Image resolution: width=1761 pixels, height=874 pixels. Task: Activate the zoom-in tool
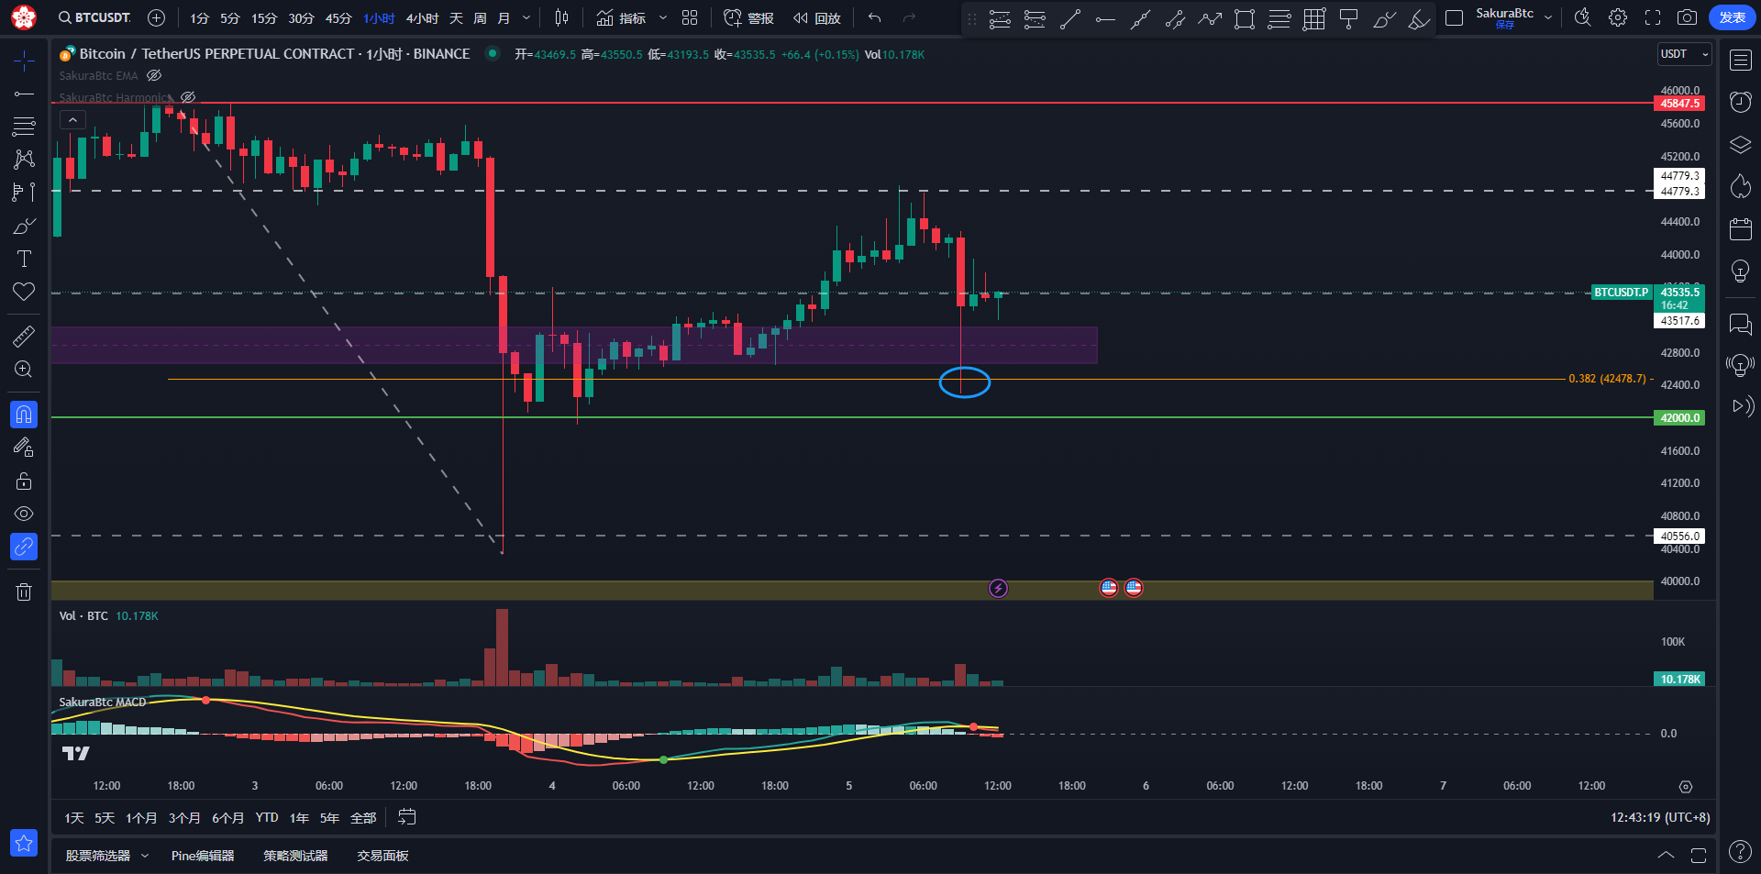[24, 370]
